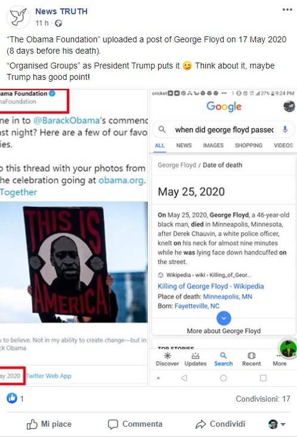Screen dimensions: 297x438
Task: Switch to the IMAGES tab in Google
Action: coord(213,145)
